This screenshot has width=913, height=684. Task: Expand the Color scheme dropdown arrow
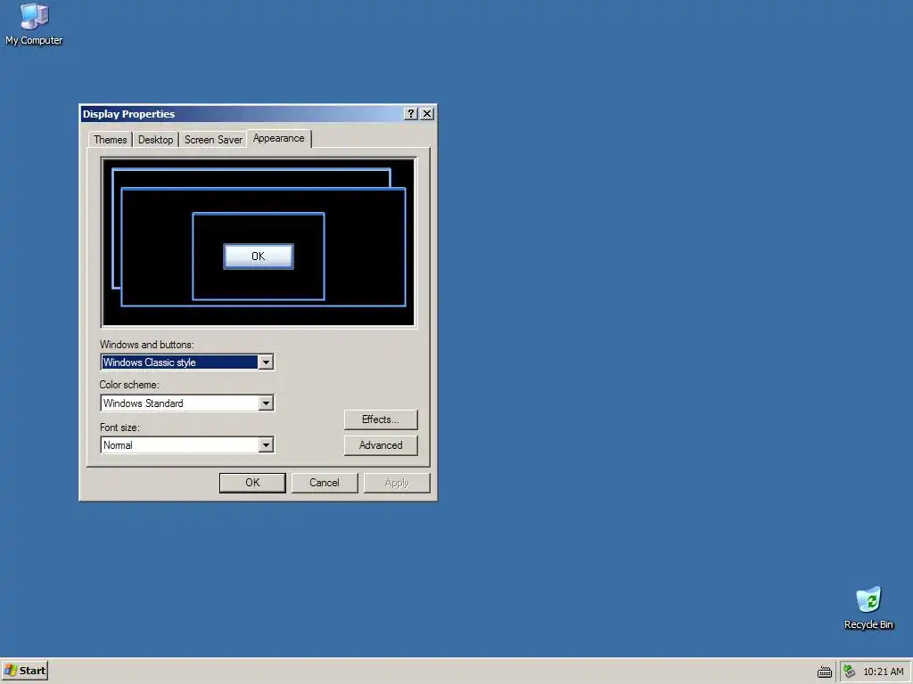[266, 403]
